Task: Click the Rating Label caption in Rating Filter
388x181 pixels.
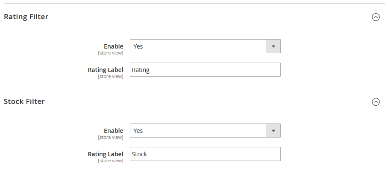Action: [106, 69]
